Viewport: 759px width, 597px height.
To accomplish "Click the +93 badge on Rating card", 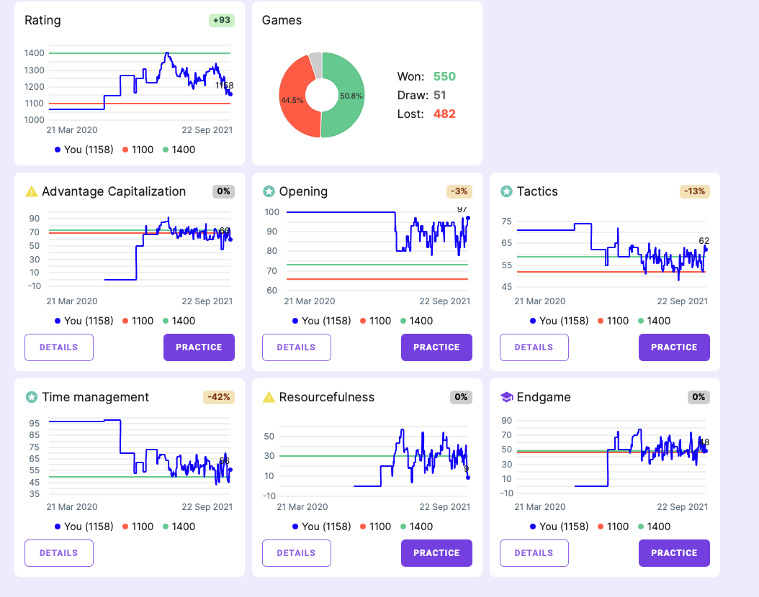I will [x=222, y=20].
